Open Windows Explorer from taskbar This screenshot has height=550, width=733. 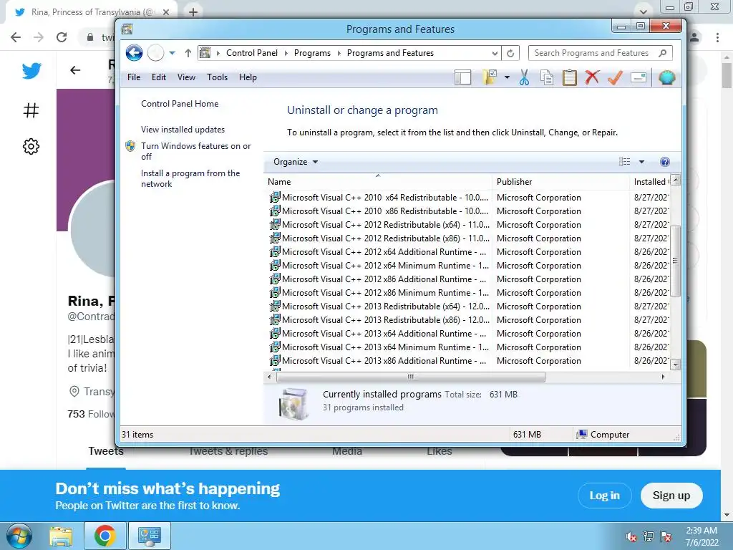[62, 536]
